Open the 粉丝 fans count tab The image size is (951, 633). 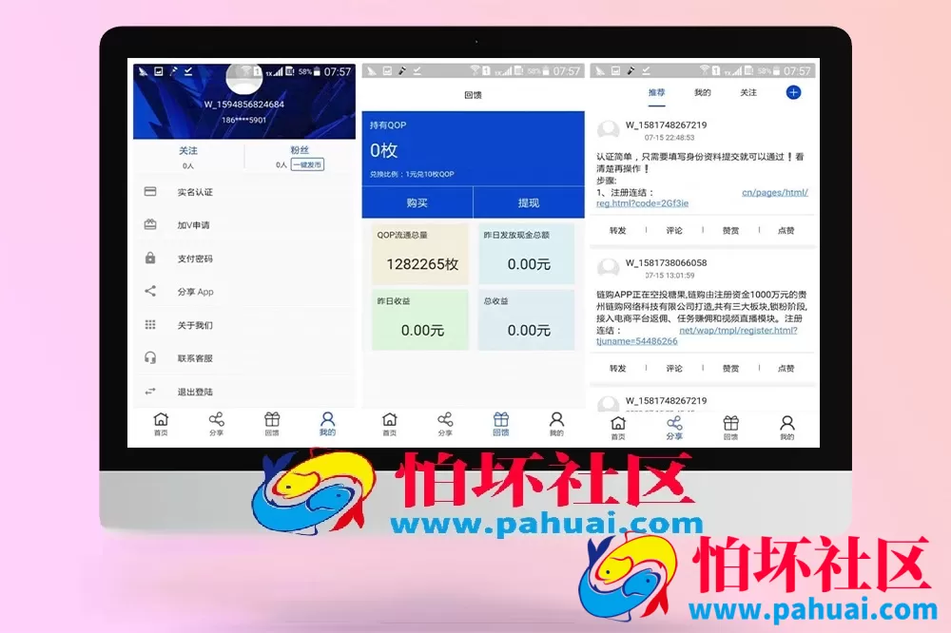click(300, 157)
